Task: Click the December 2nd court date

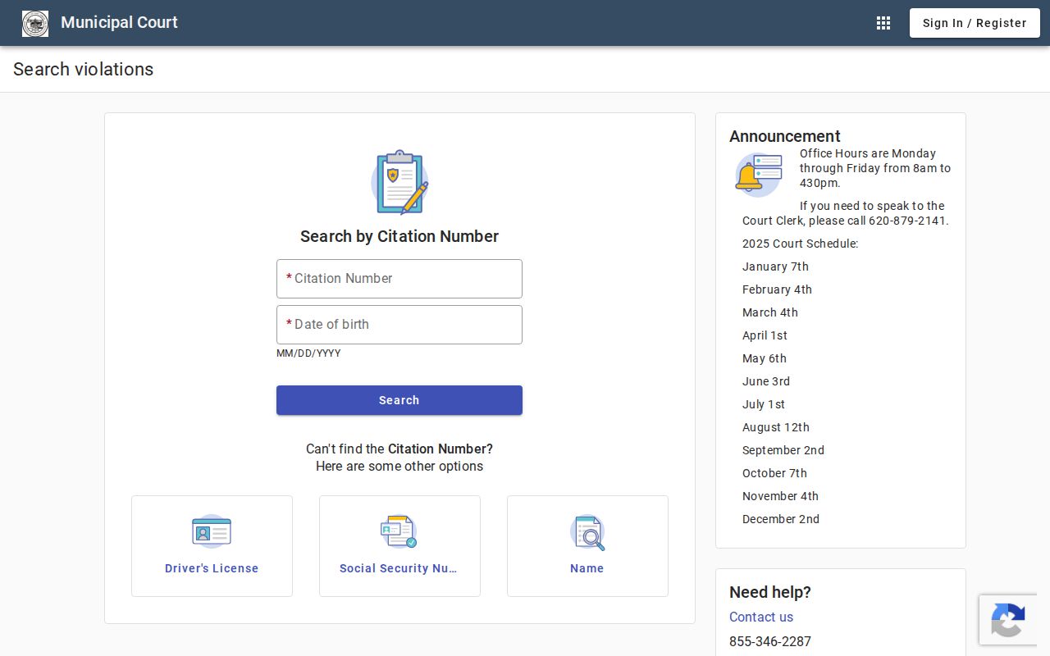Action: [781, 519]
